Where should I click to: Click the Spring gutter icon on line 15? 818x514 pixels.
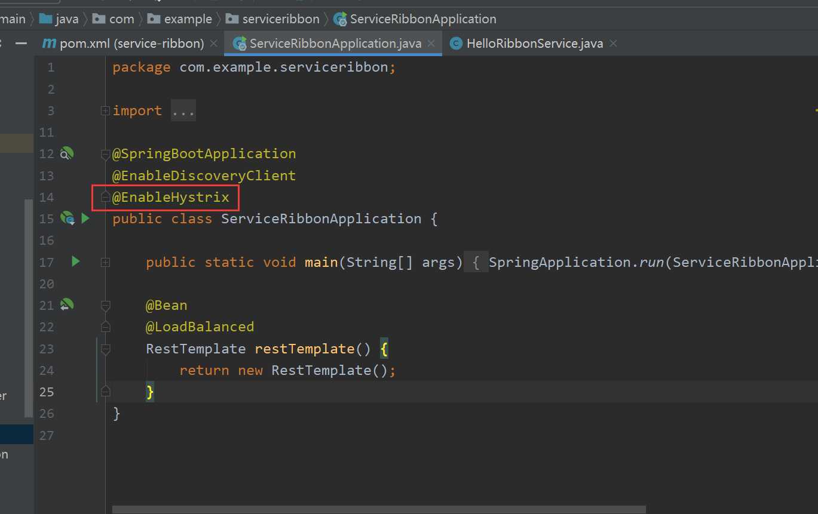(67, 218)
